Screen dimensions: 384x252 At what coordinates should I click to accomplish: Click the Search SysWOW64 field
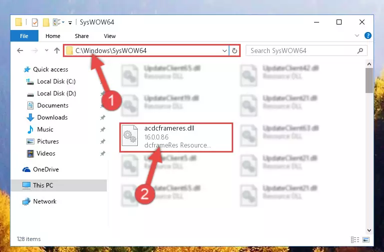coord(307,50)
